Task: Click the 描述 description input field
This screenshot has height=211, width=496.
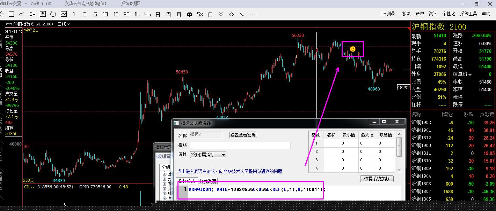Action: [240, 145]
